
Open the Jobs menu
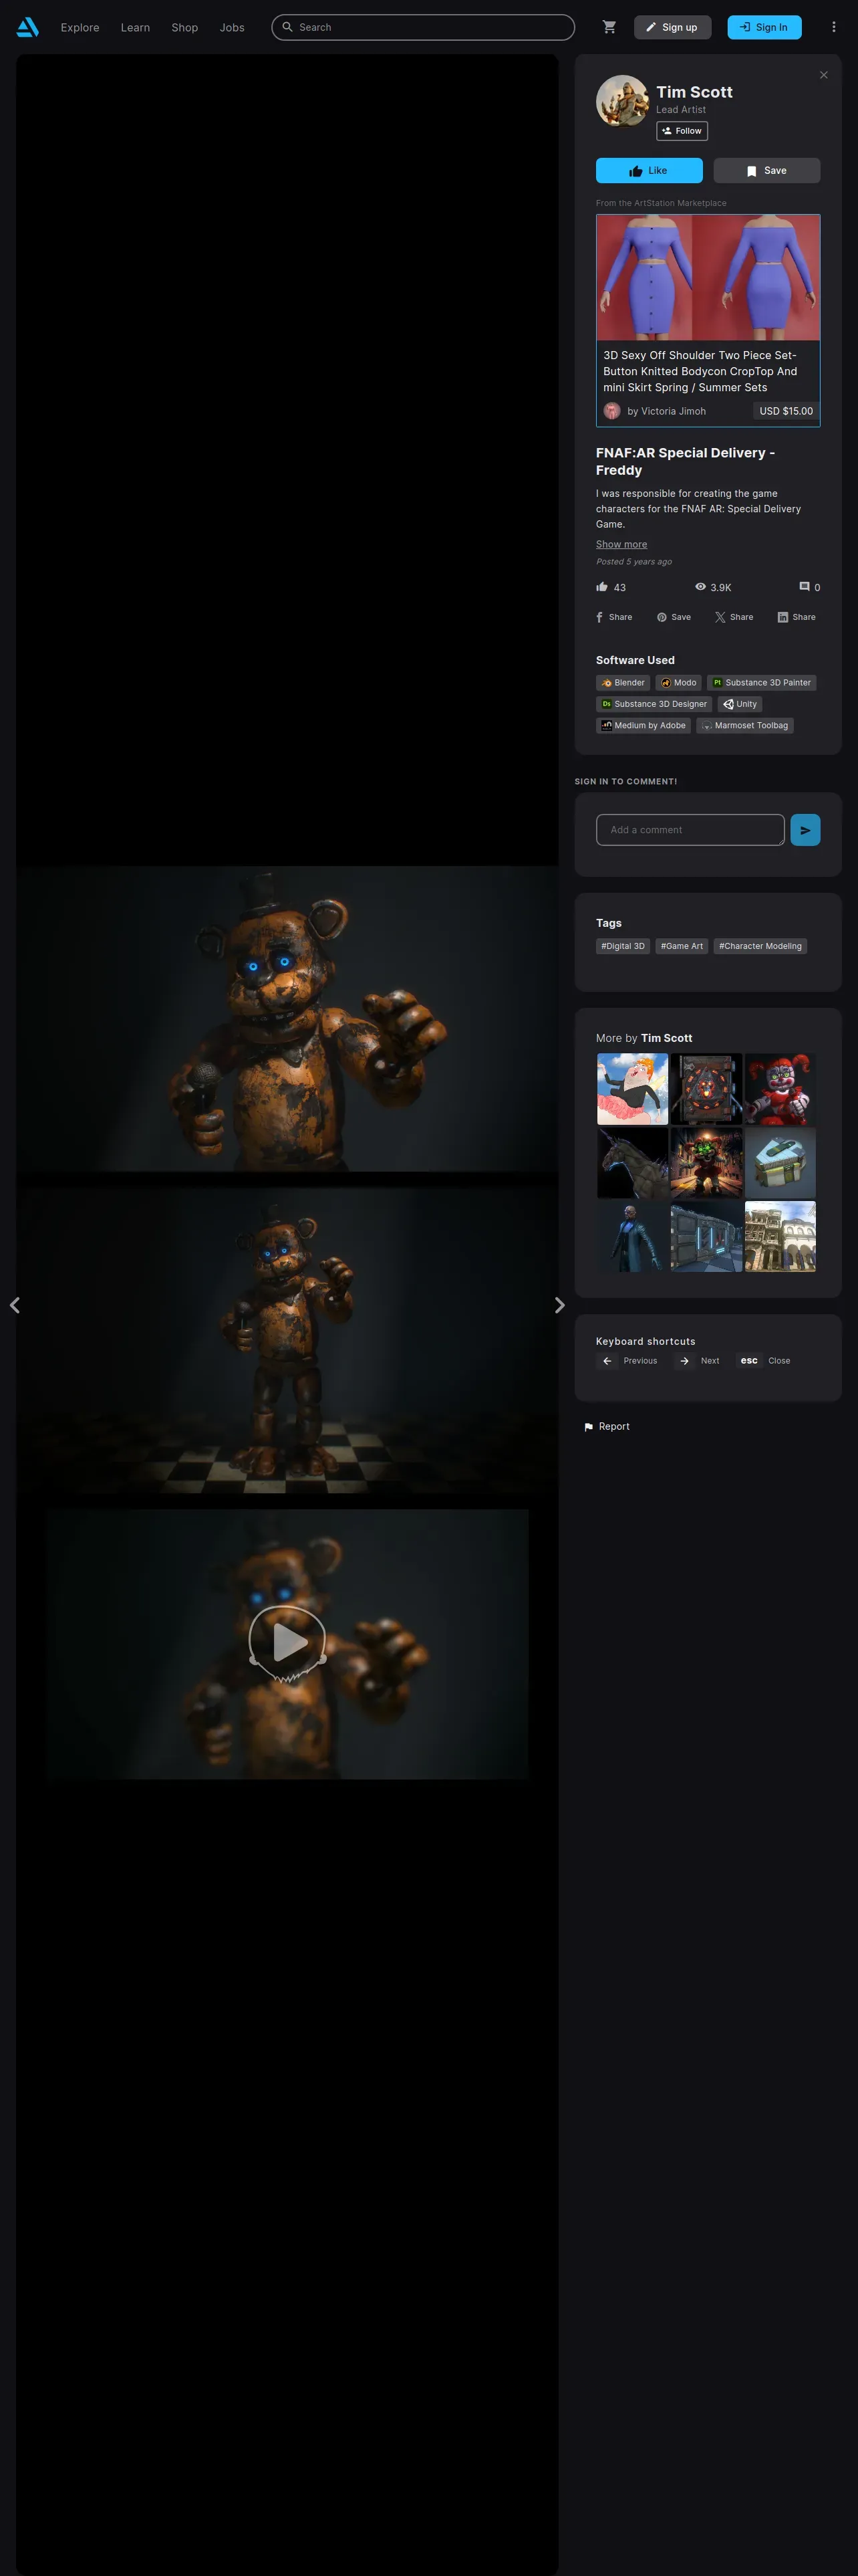(x=232, y=28)
